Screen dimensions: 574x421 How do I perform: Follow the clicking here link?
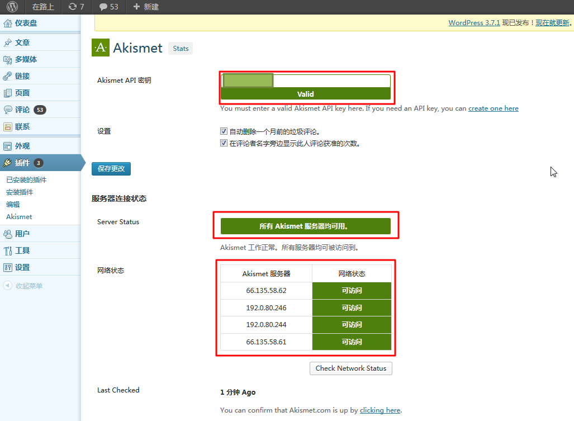point(379,410)
